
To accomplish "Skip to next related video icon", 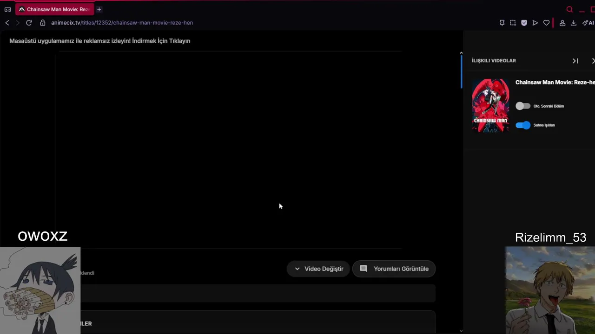I will (x=575, y=61).
